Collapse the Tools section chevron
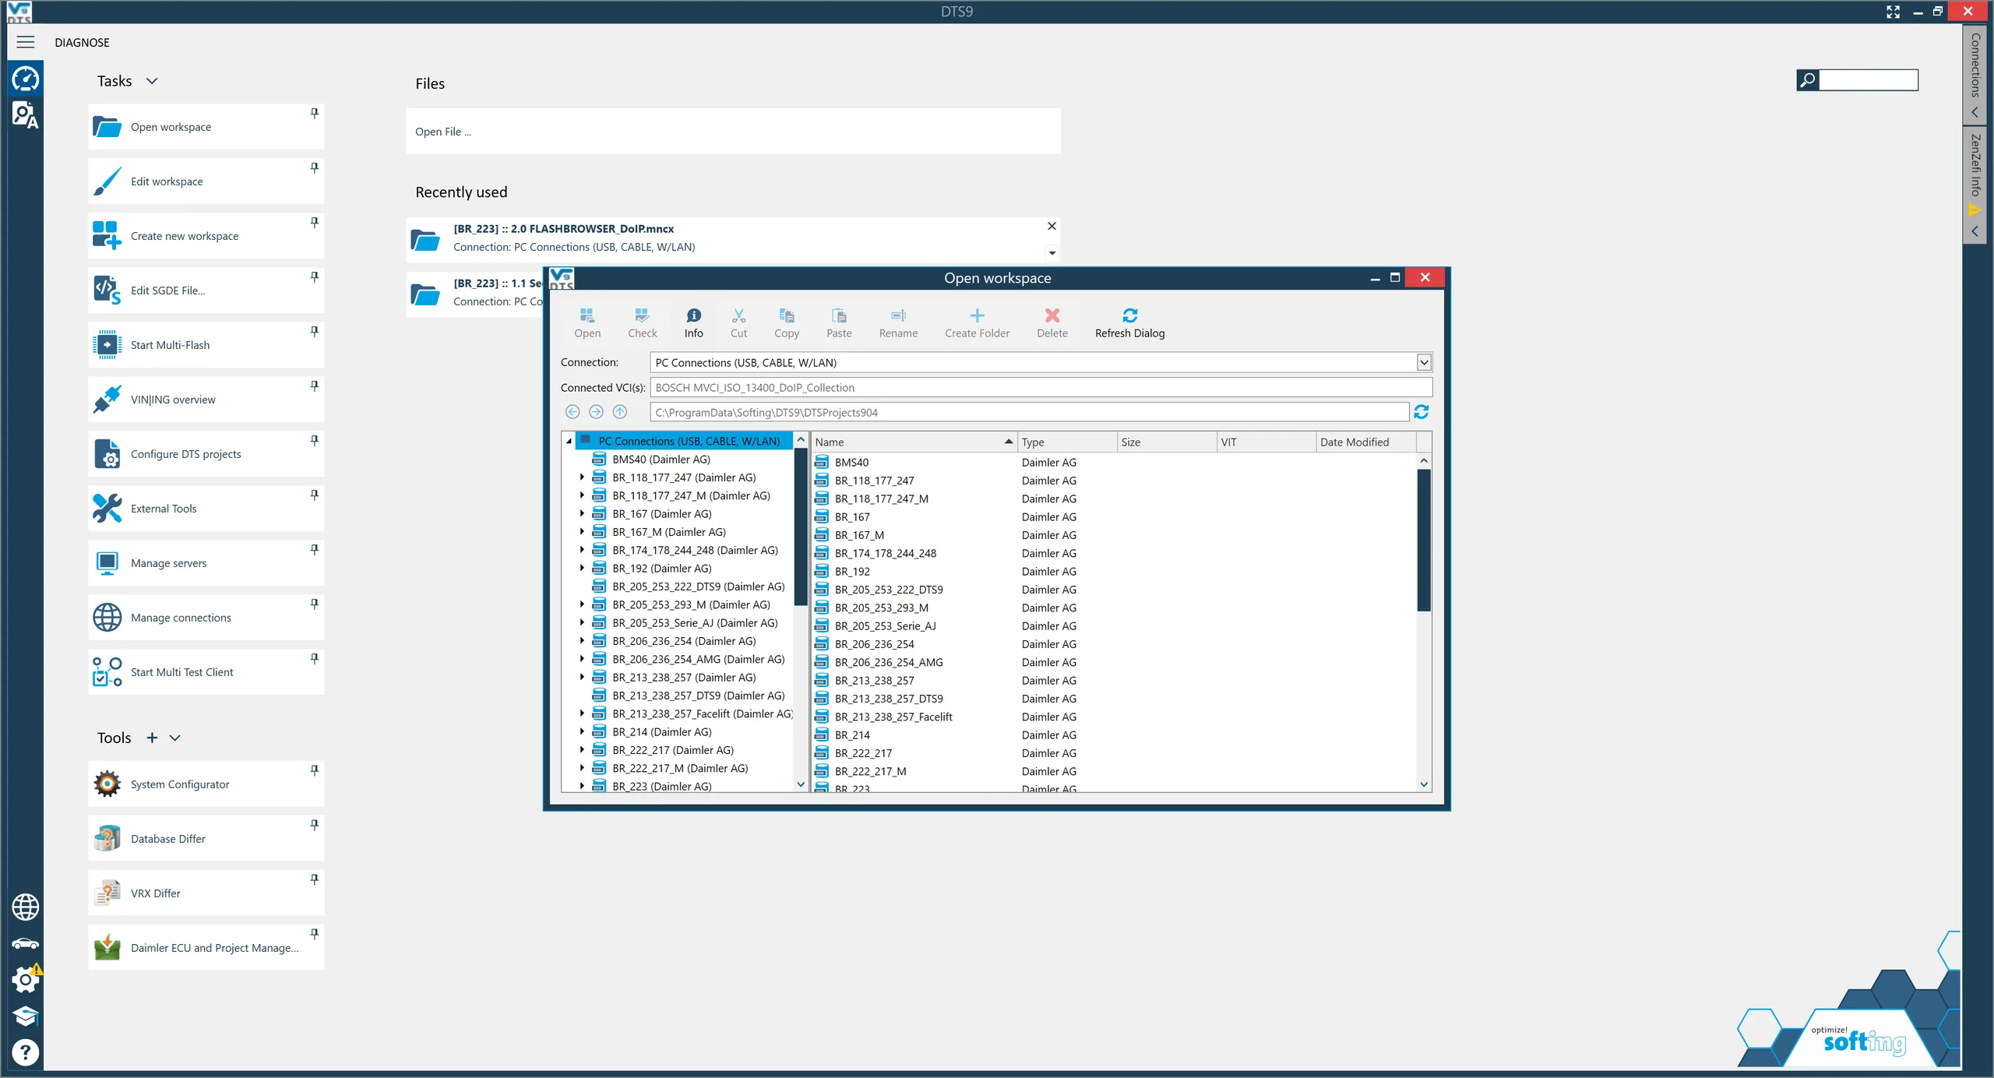 [x=175, y=738]
